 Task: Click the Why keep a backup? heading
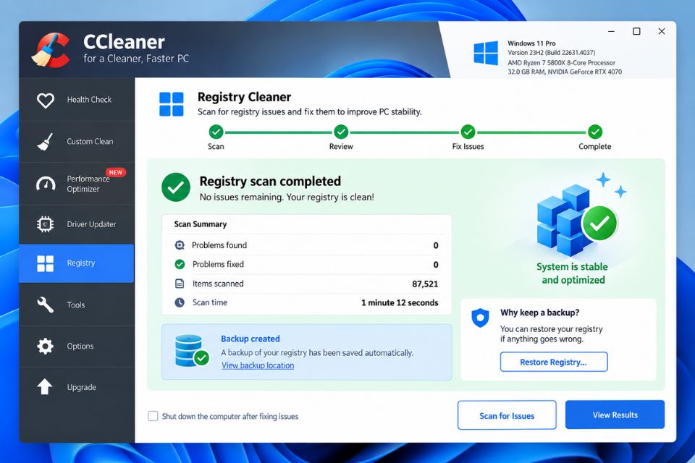click(540, 313)
